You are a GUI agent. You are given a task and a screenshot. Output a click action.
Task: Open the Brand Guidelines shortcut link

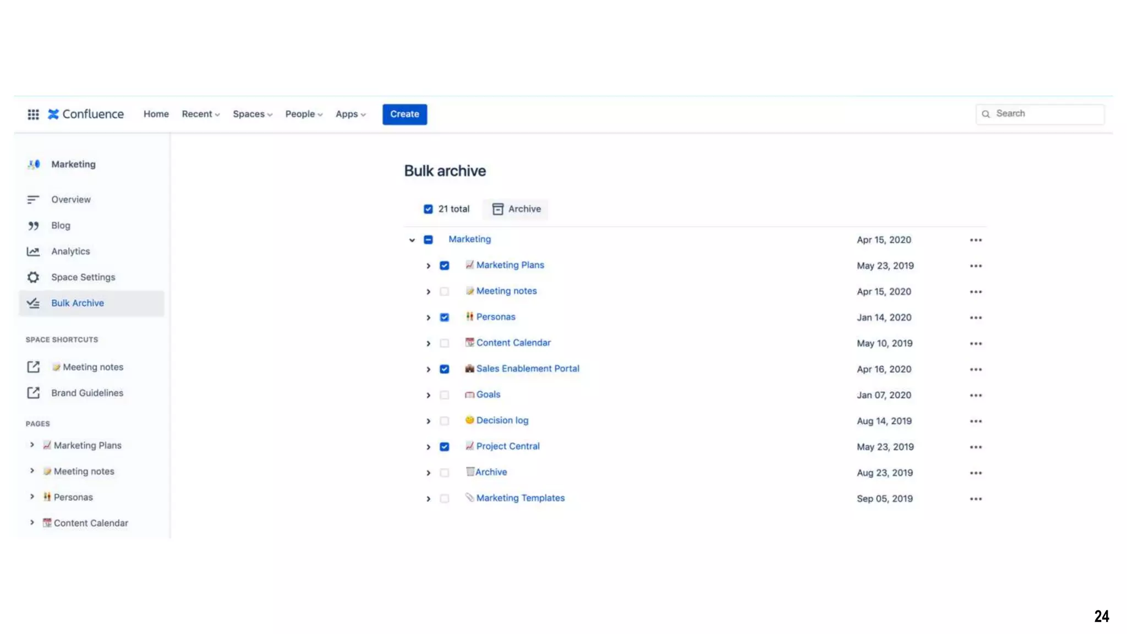pyautogui.click(x=87, y=393)
